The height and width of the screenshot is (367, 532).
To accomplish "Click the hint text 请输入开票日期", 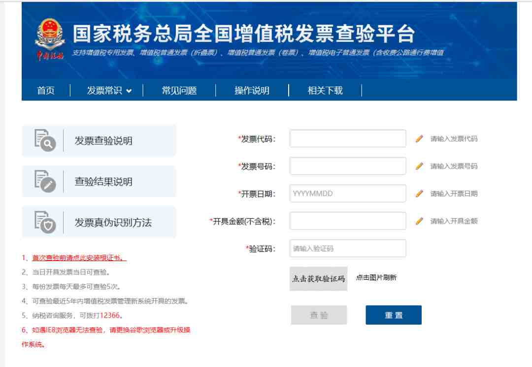I will [454, 194].
